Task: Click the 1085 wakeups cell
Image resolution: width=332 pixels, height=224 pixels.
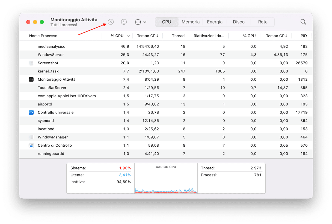Action: pos(220,71)
